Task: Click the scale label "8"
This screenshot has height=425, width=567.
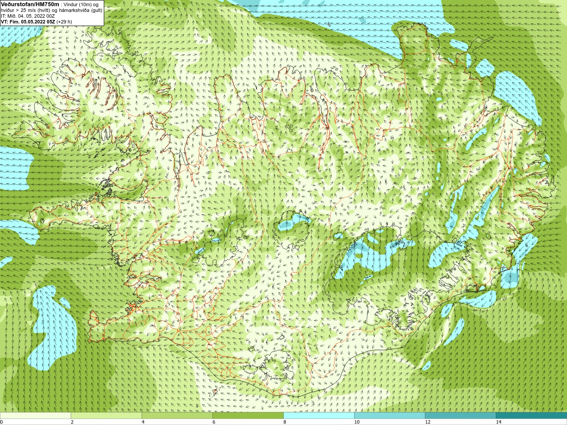Action: pos(285,422)
